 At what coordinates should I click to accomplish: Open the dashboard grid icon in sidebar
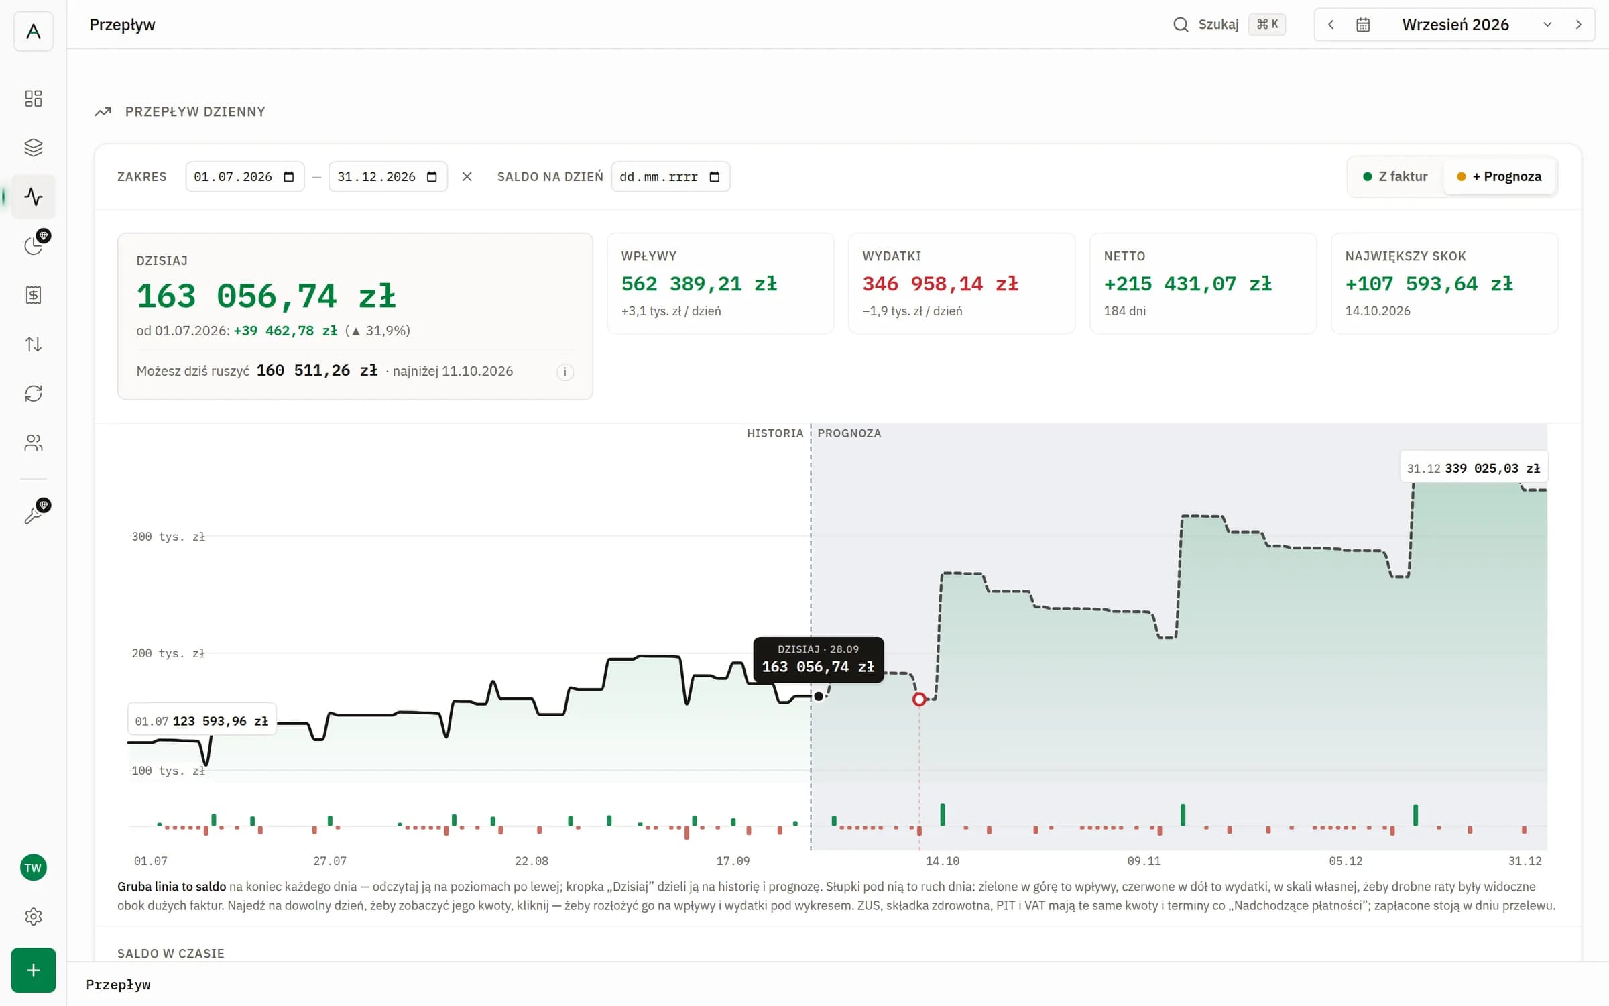click(x=33, y=99)
